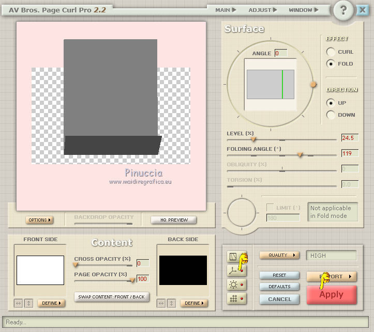
Task: Click the ANGLE value field
Action: coord(281,53)
